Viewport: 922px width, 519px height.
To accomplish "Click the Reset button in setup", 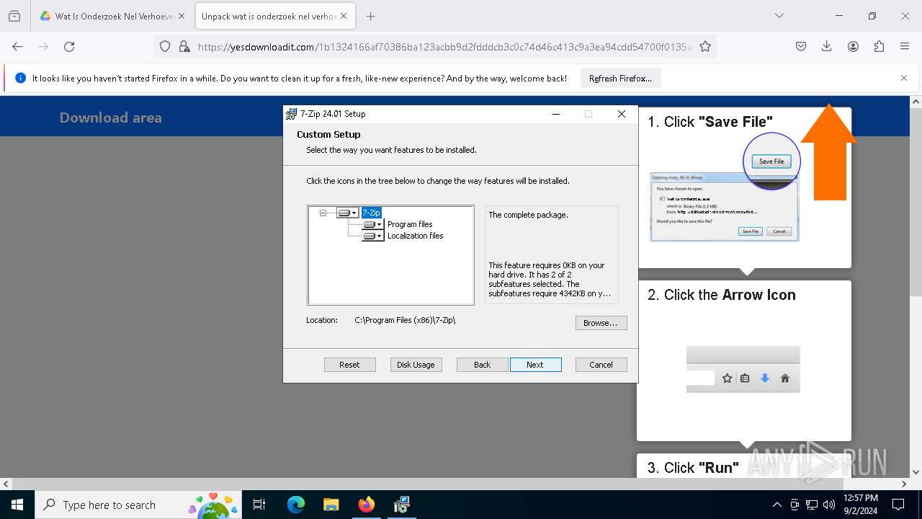I will (349, 365).
